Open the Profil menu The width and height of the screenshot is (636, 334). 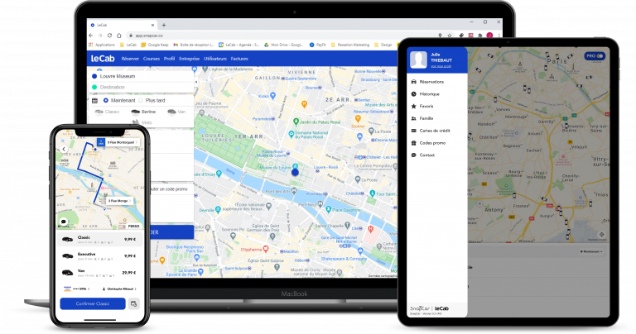(169, 59)
